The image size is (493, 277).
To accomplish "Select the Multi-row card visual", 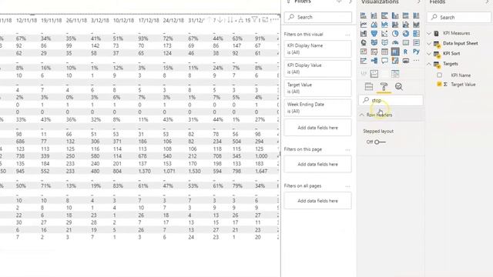I will [416, 42].
